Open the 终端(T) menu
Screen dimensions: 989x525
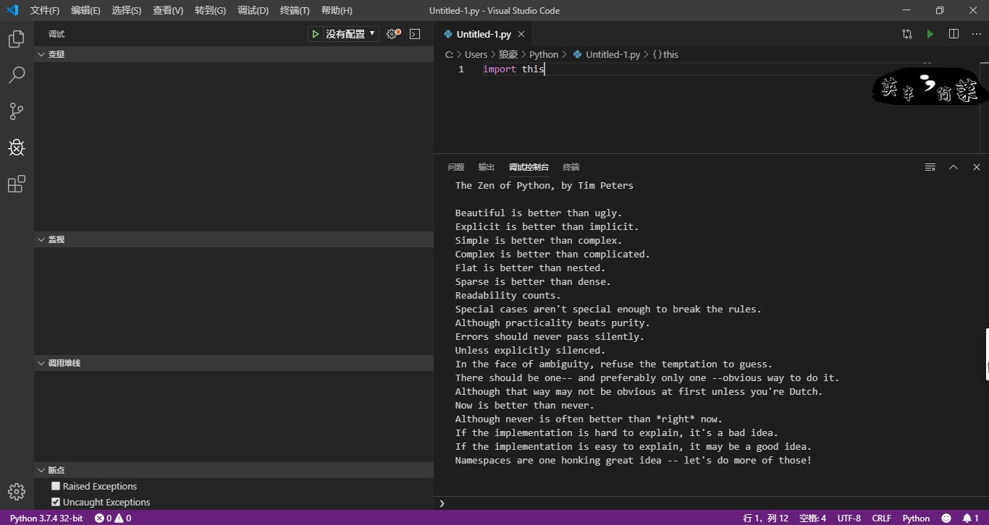pos(295,10)
